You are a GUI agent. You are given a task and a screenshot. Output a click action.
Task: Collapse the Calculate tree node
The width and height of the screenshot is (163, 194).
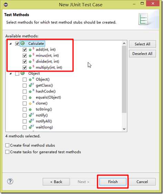(11, 44)
